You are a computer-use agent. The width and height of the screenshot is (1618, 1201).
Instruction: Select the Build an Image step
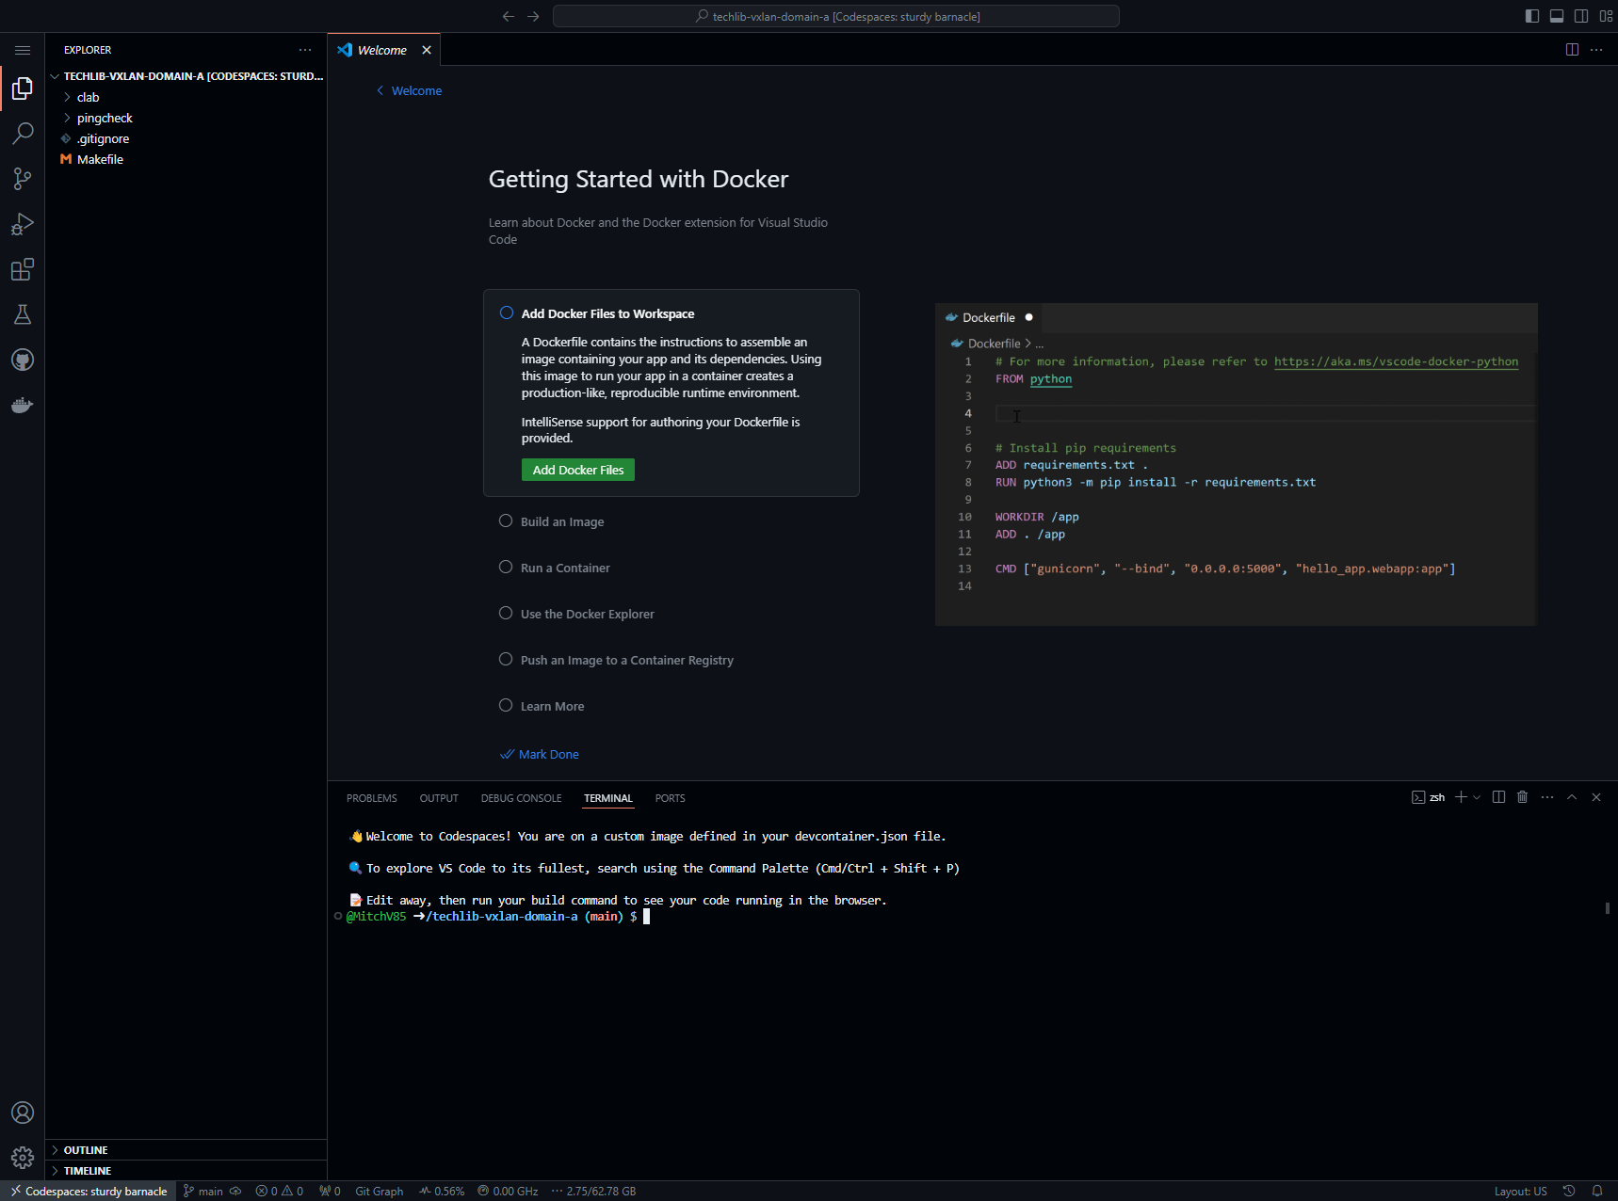(x=562, y=521)
